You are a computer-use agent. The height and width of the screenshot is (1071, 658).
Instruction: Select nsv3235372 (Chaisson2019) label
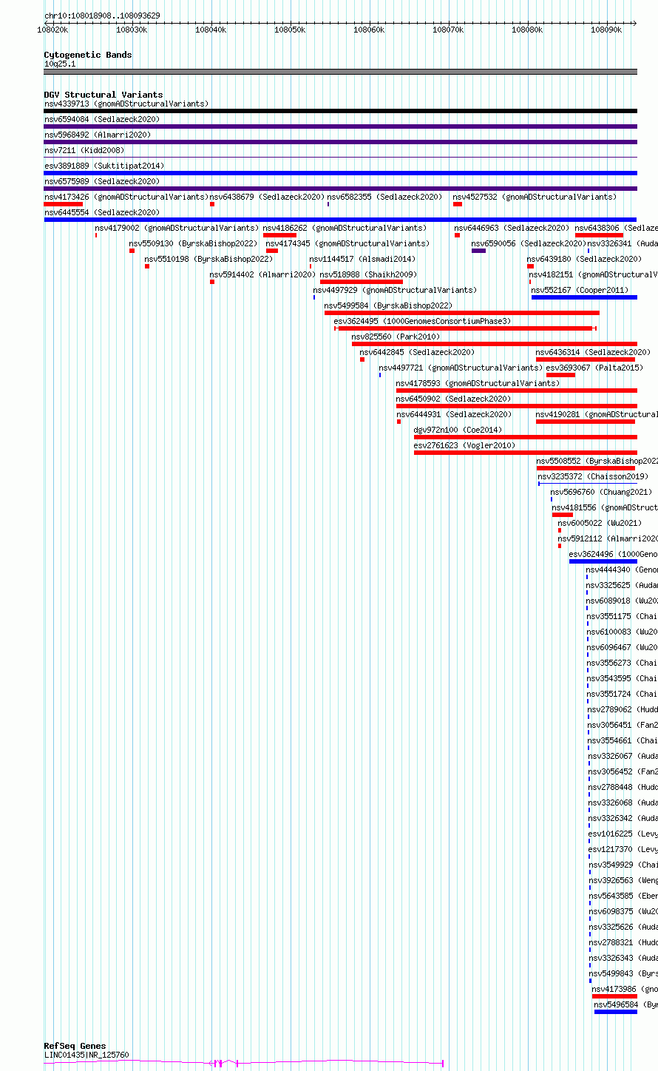pyautogui.click(x=594, y=476)
